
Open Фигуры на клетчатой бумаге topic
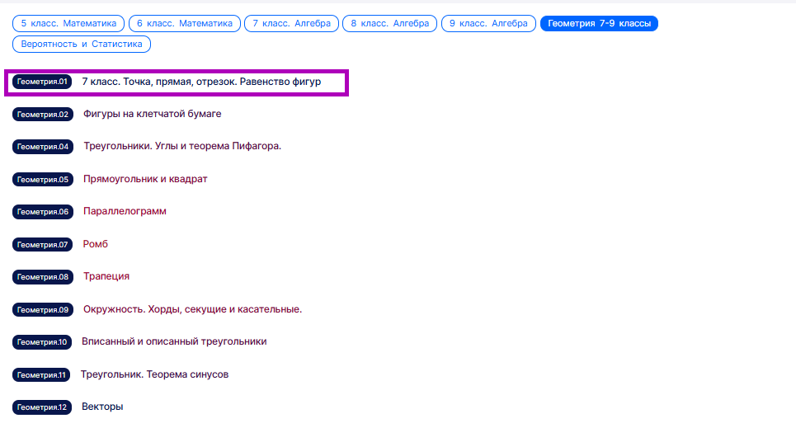153,114
